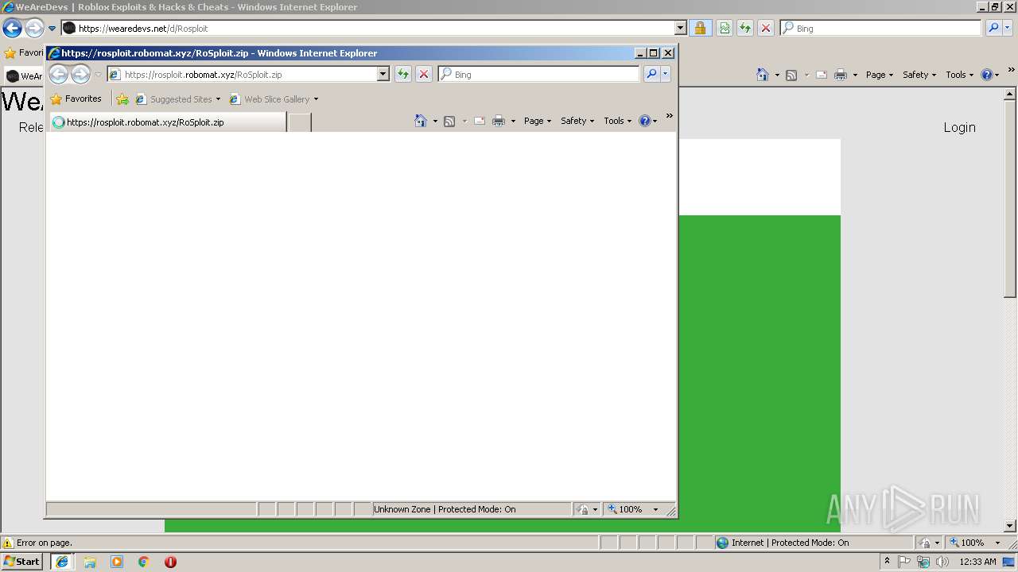Click Internet Explorer taskbar icon
The height and width of the screenshot is (572, 1018).
(62, 562)
